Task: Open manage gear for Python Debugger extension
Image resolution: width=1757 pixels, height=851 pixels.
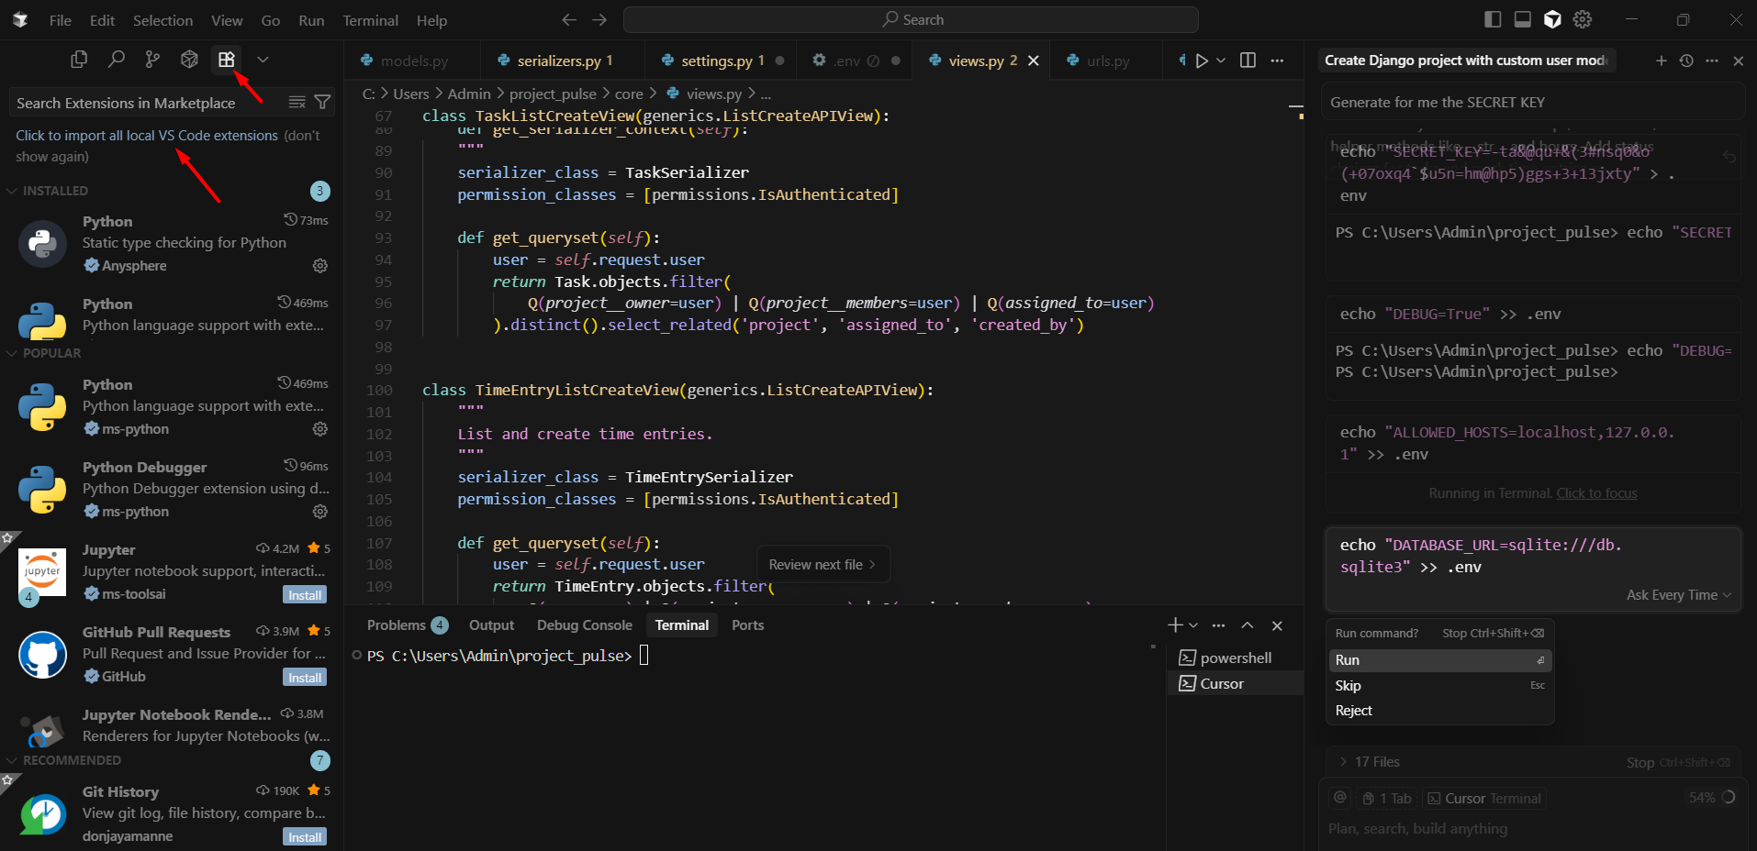Action: point(319,512)
